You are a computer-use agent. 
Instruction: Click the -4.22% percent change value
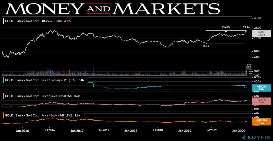click(68, 21)
